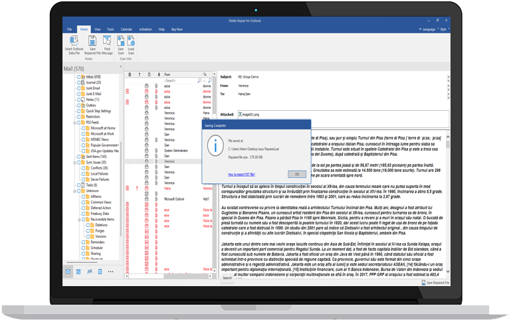Select the Local Failures folder
This screenshot has height=324, width=513.
pyautogui.click(x=99, y=173)
